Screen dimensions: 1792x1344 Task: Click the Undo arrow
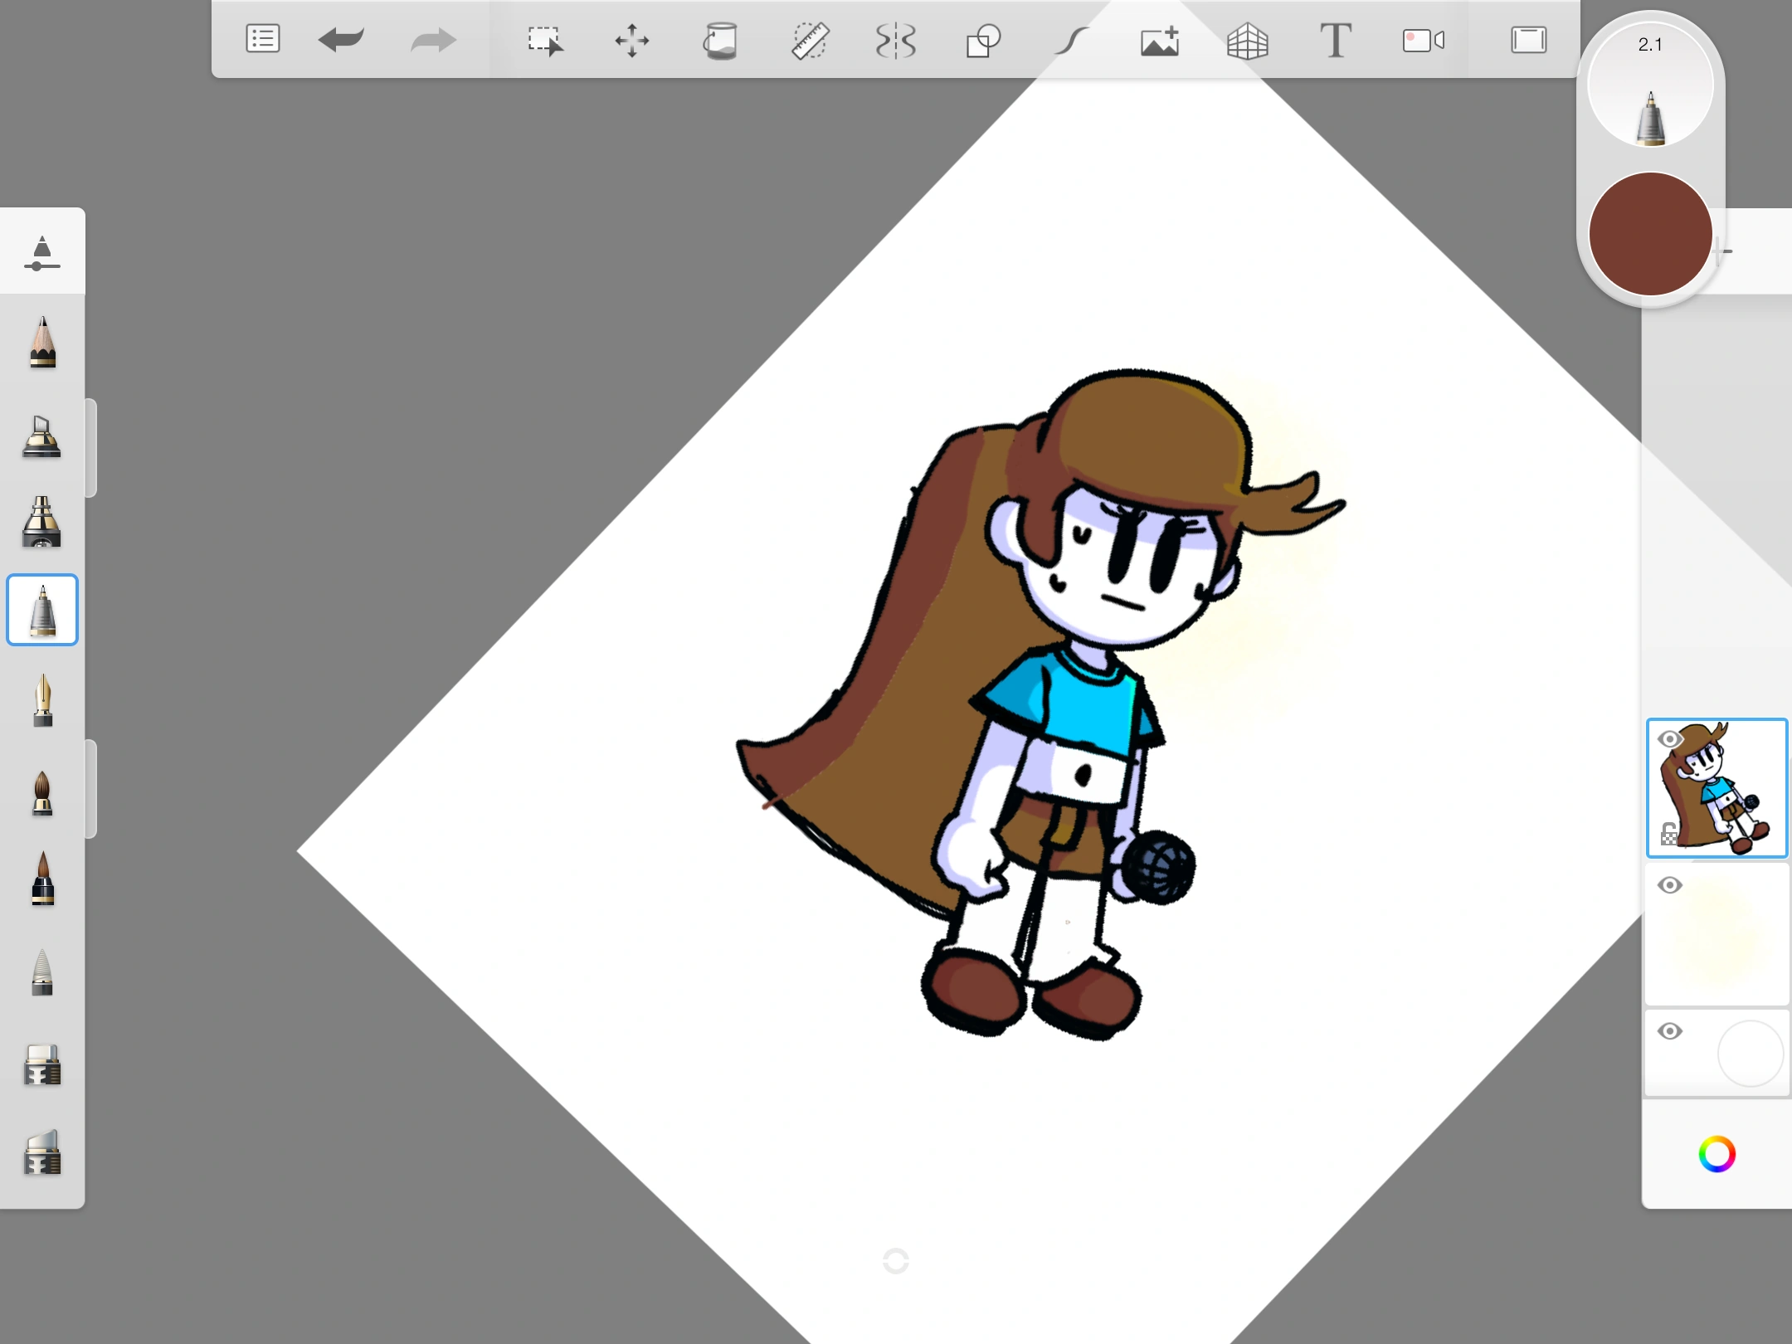[x=342, y=38]
